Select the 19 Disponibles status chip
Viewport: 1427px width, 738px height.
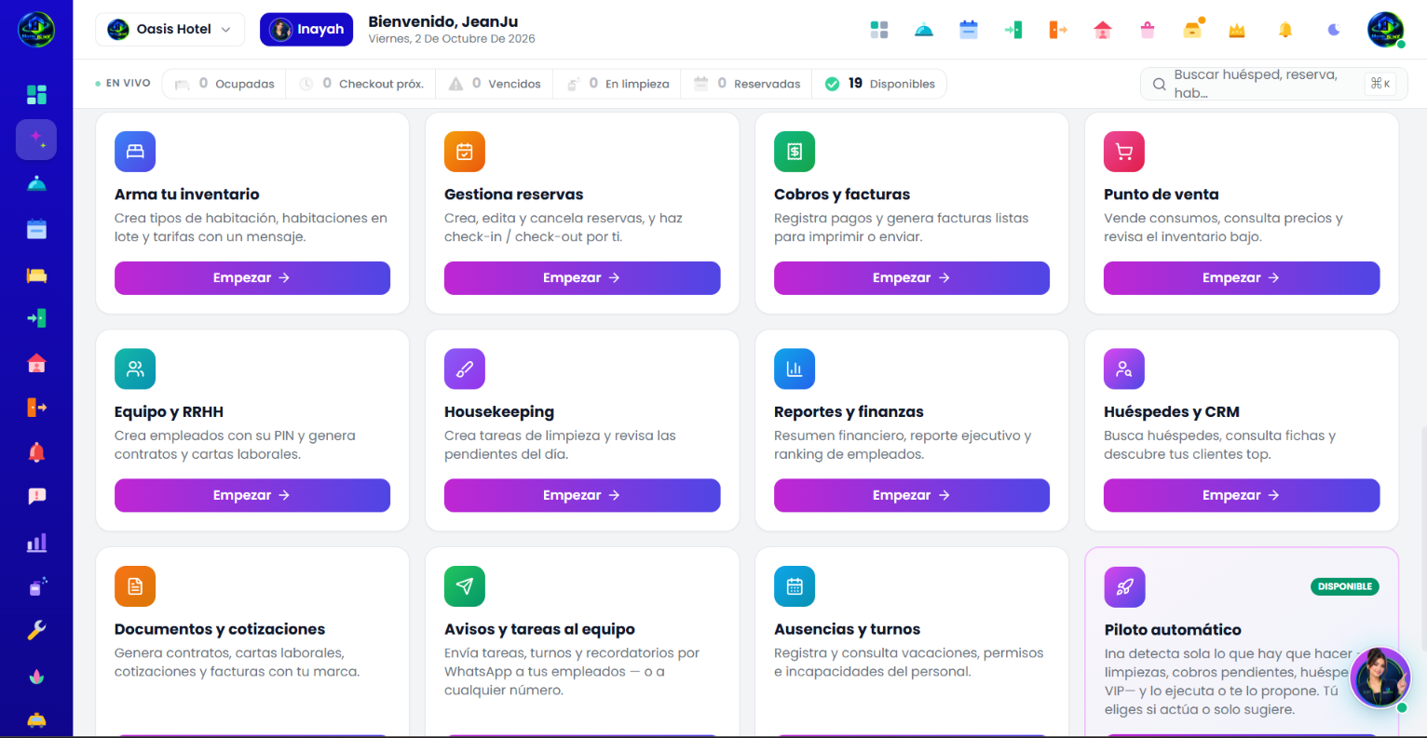879,84
